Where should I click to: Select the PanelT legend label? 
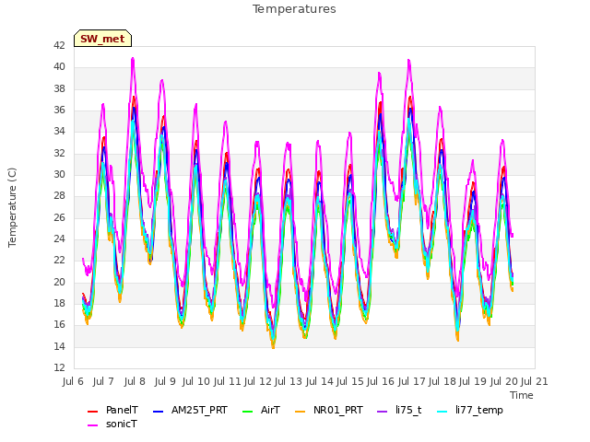(x=122, y=410)
